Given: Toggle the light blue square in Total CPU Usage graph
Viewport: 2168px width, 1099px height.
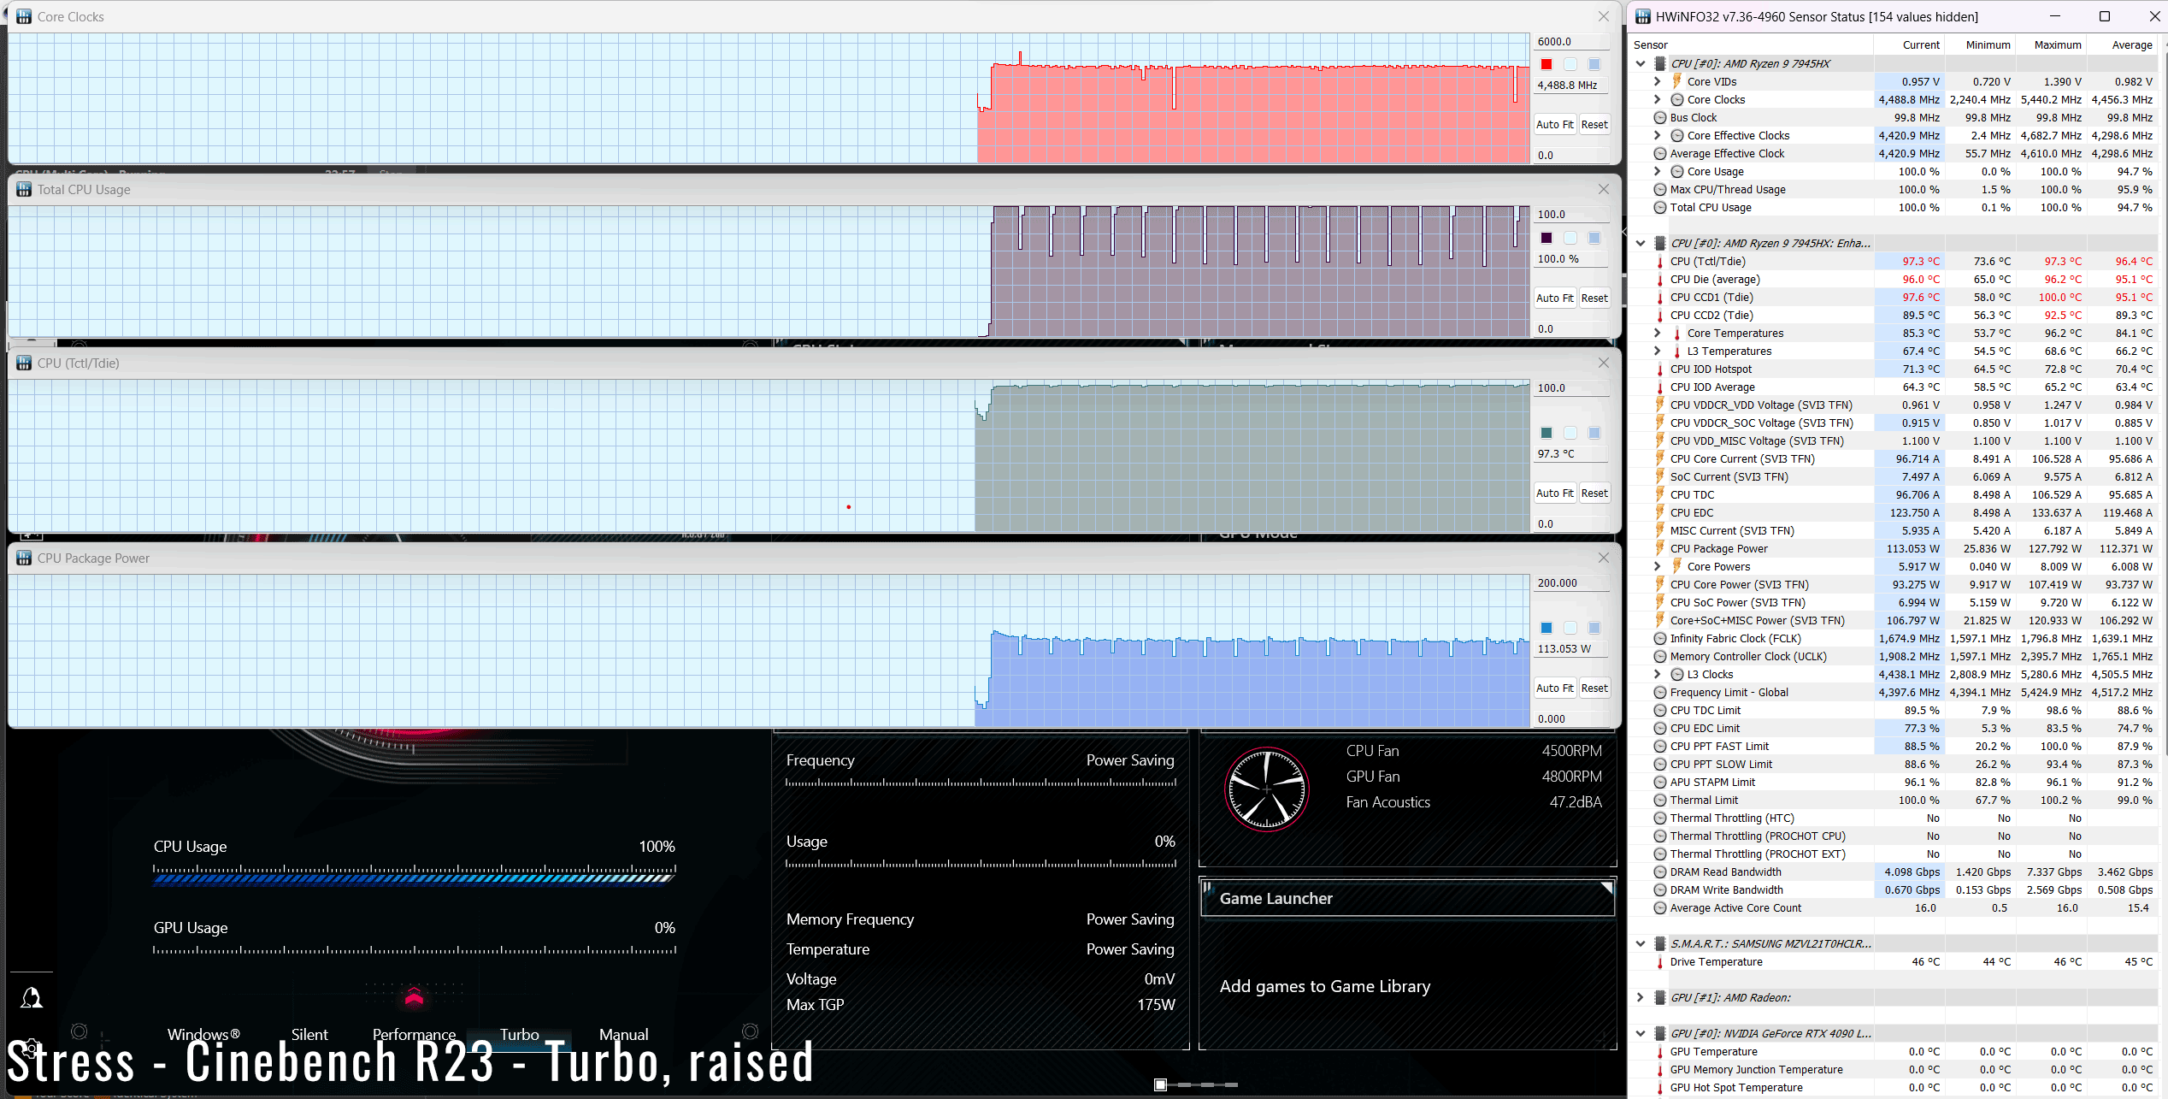Looking at the screenshot, I should point(1594,238).
